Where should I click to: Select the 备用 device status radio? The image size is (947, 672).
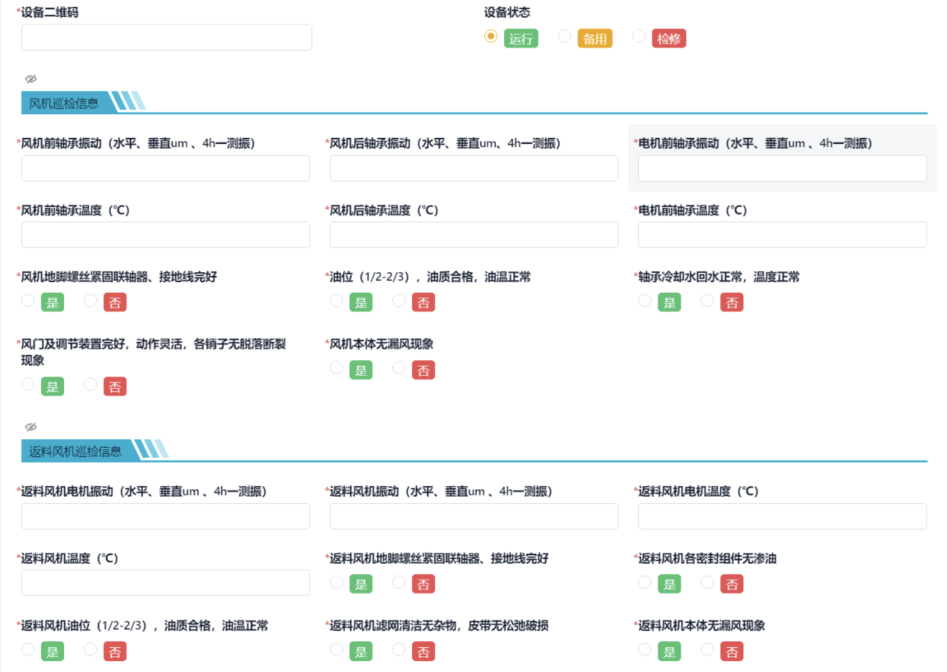pos(564,36)
